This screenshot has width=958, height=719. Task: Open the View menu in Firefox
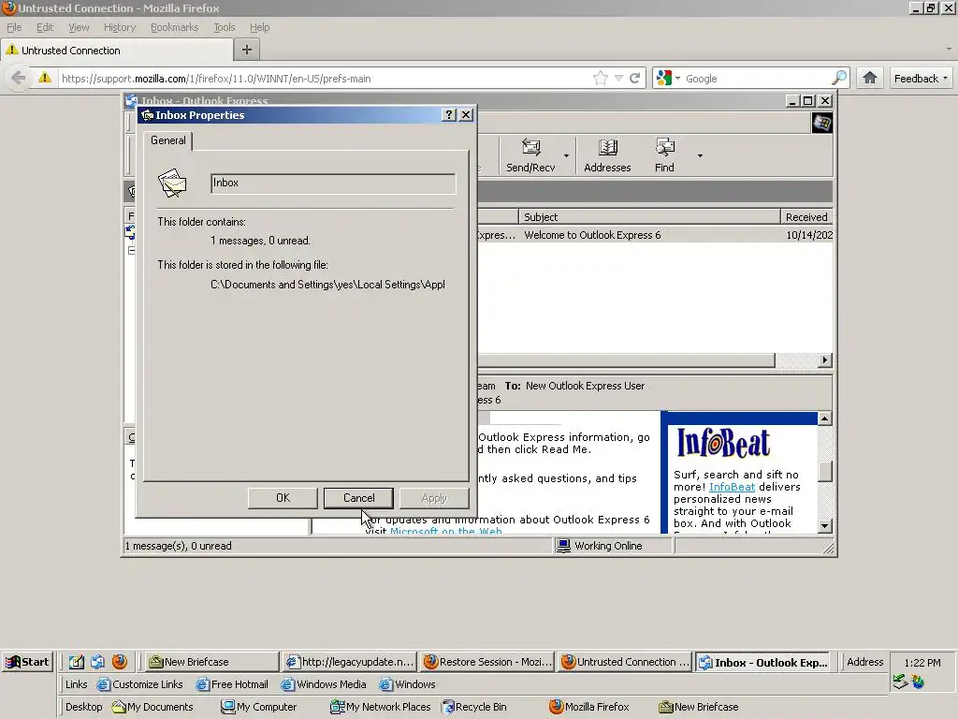[79, 27]
